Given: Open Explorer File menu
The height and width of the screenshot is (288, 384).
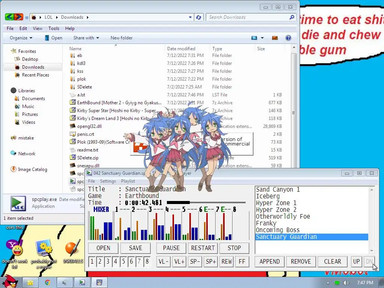Looking at the screenshot, I should point(10,28).
